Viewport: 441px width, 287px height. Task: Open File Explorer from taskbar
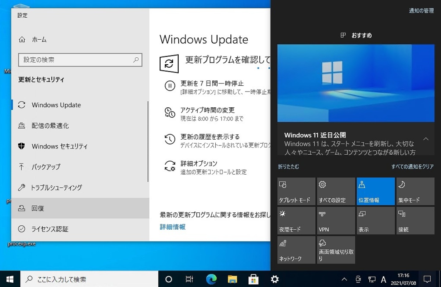(233, 279)
